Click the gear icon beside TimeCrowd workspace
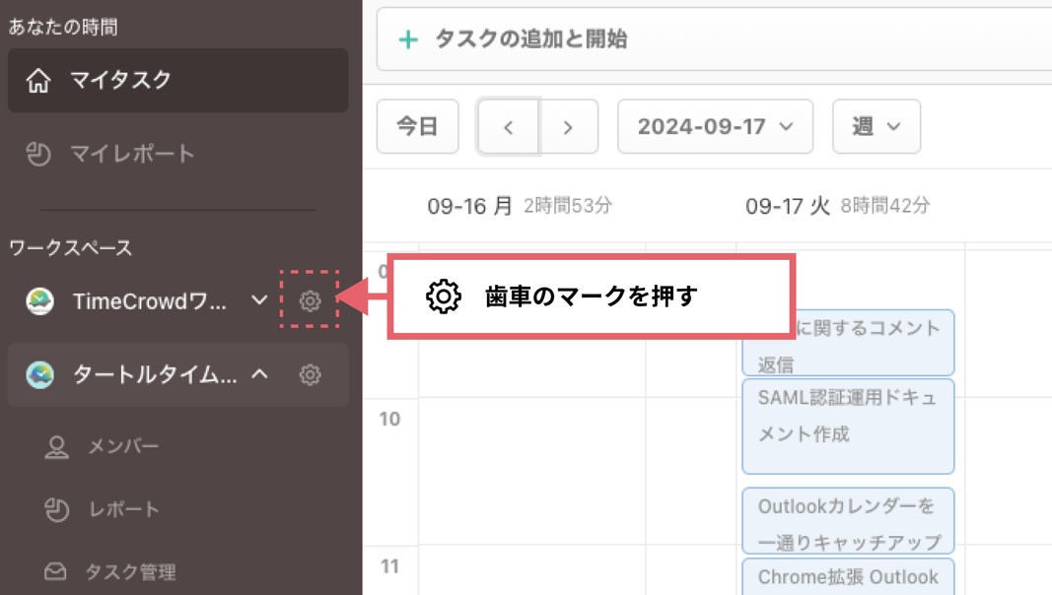1052x595 pixels. point(310,300)
